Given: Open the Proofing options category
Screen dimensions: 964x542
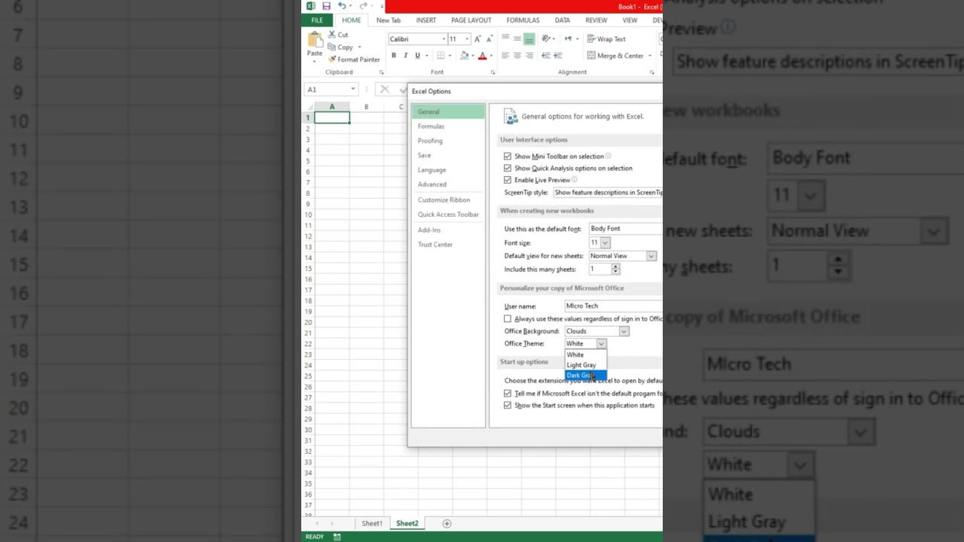Looking at the screenshot, I should [x=430, y=141].
